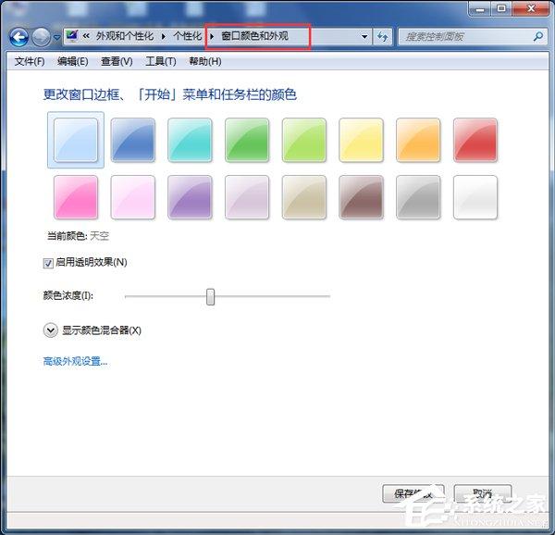Click the control panel icon in address bar
Viewport: 555px width, 535px height.
click(x=72, y=36)
